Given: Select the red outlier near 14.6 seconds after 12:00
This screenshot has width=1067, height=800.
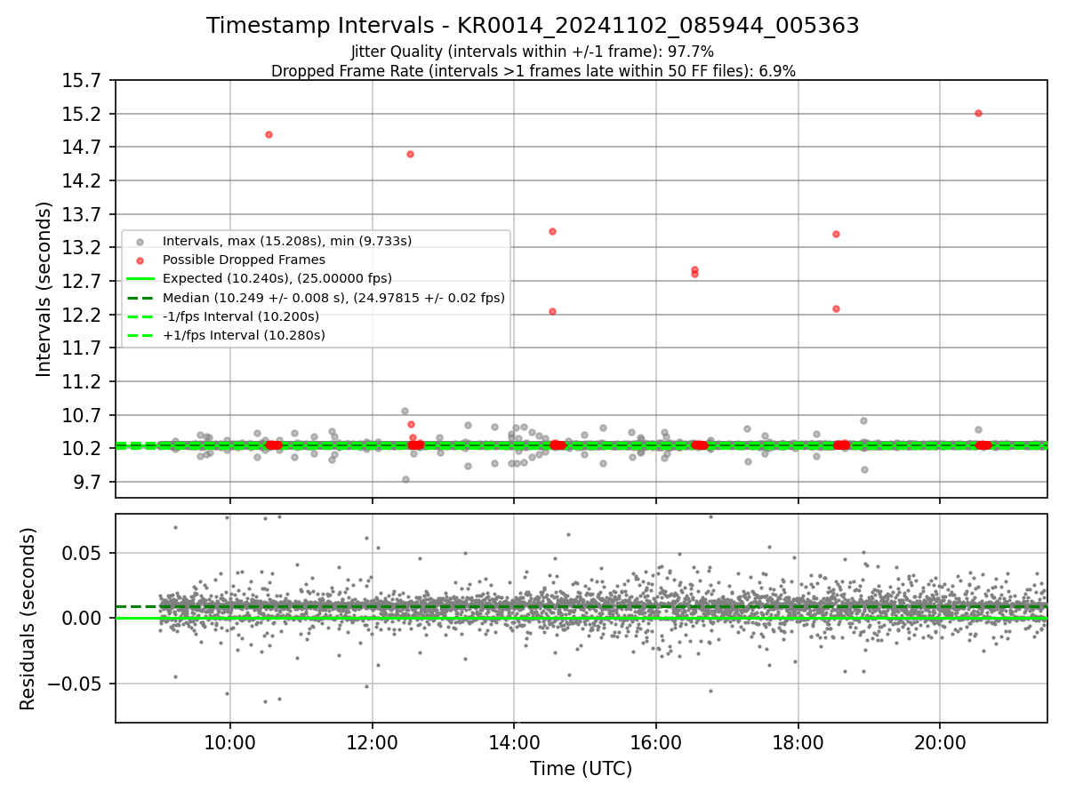Looking at the screenshot, I should [410, 154].
